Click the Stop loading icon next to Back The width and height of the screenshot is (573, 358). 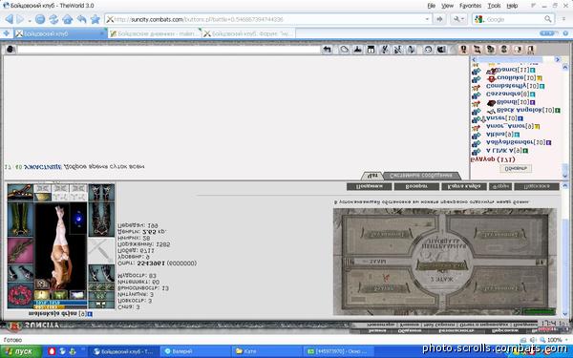tap(40, 19)
